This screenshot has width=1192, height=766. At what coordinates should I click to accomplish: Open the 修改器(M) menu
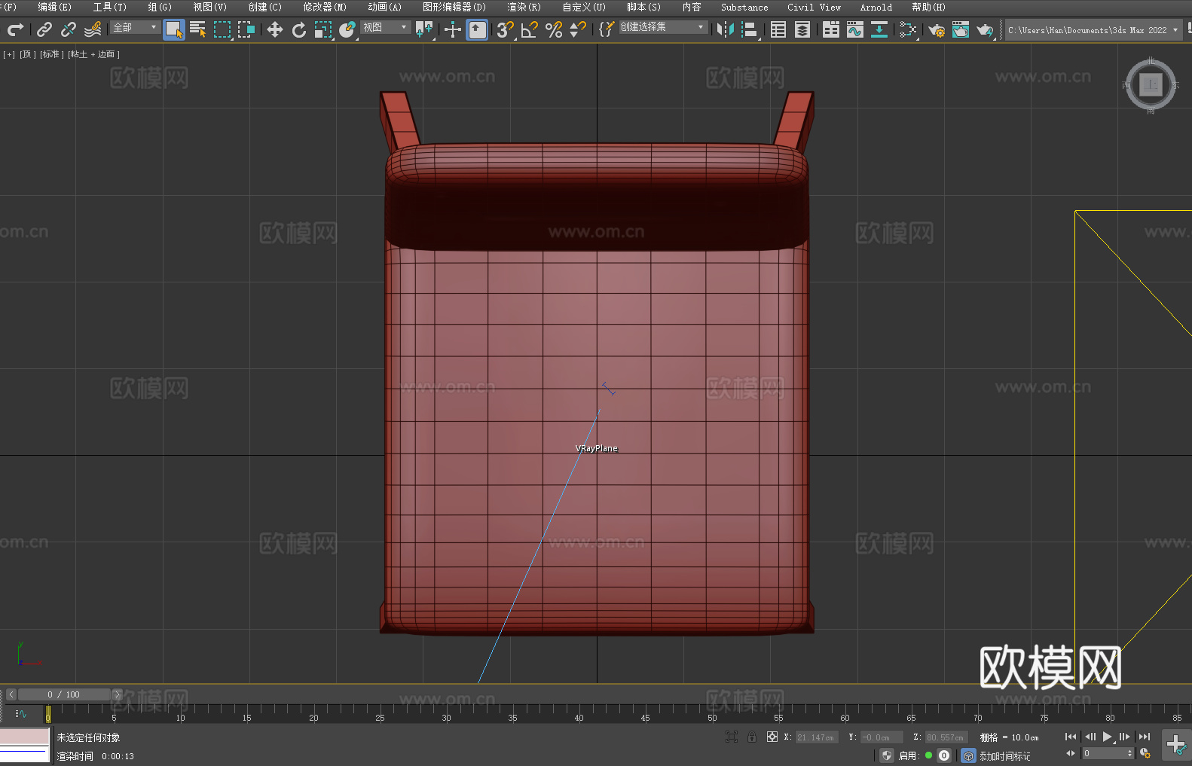pyautogui.click(x=325, y=7)
